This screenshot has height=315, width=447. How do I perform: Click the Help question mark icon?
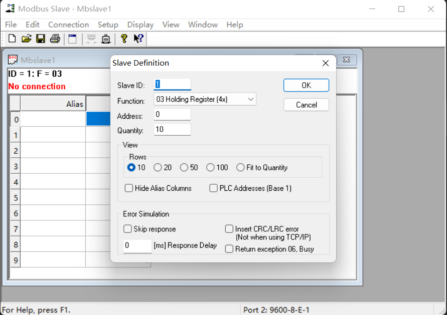point(123,38)
